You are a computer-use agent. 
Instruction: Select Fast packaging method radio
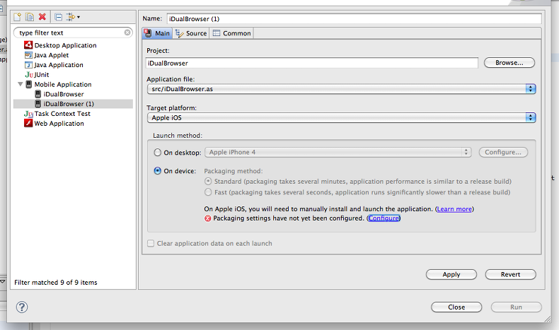[208, 192]
